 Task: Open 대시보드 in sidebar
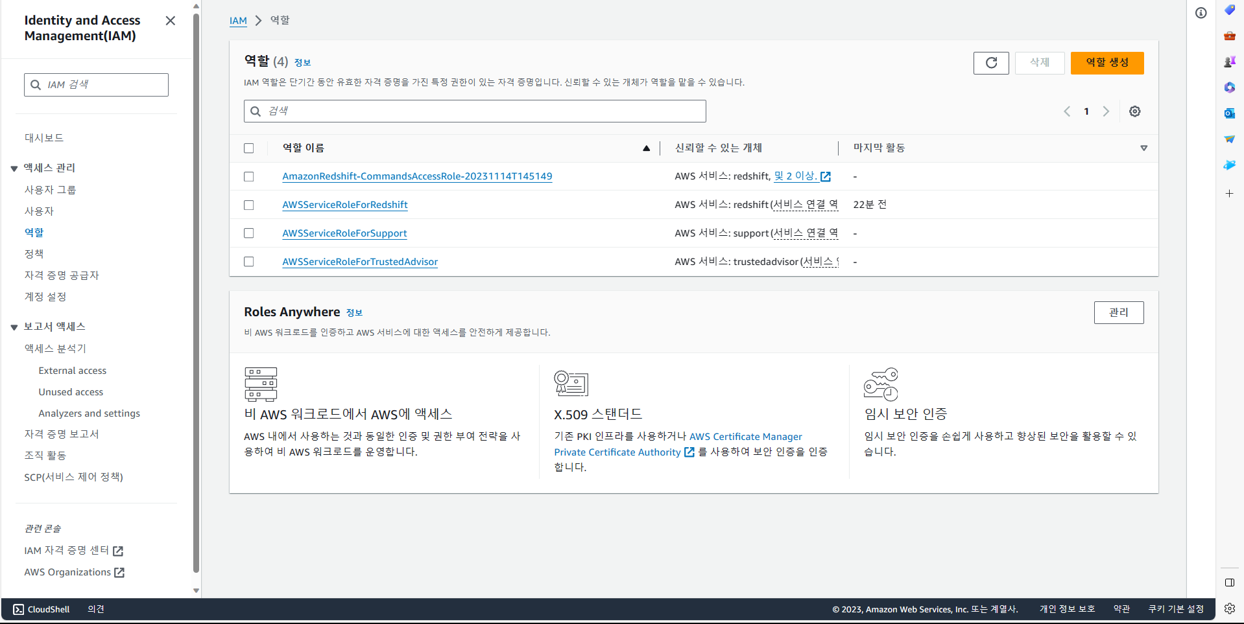tap(44, 138)
